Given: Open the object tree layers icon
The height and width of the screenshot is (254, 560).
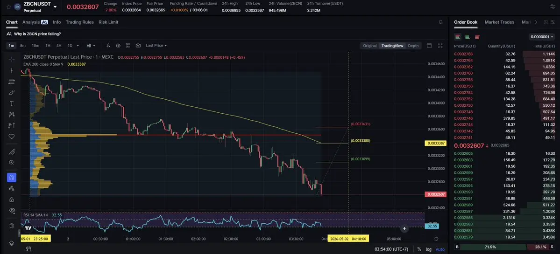Looking at the screenshot, I should 11,243.
